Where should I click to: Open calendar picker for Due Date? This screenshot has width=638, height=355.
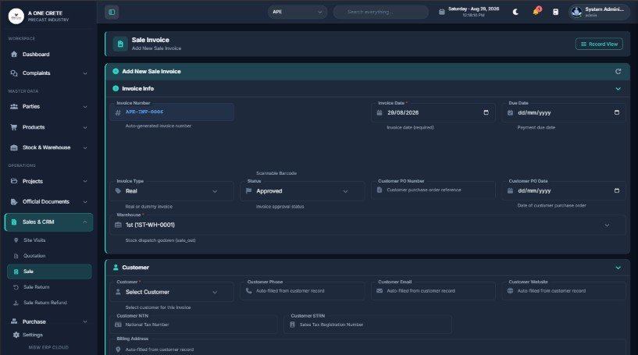pos(616,112)
